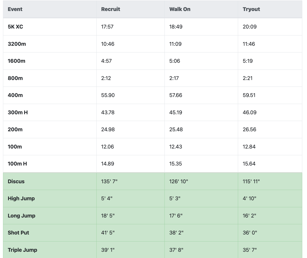307x258 pixels.
Task: Click the Shot Put walk on mark 38' 2"
Action: (176, 233)
